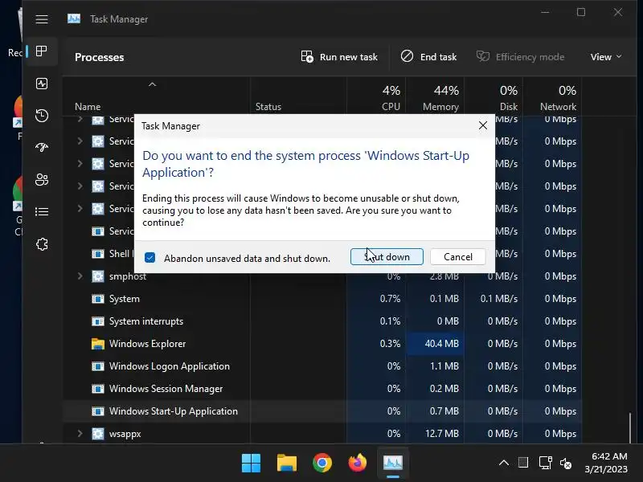
Task: Open the hamburger navigation menu
Action: [42, 19]
